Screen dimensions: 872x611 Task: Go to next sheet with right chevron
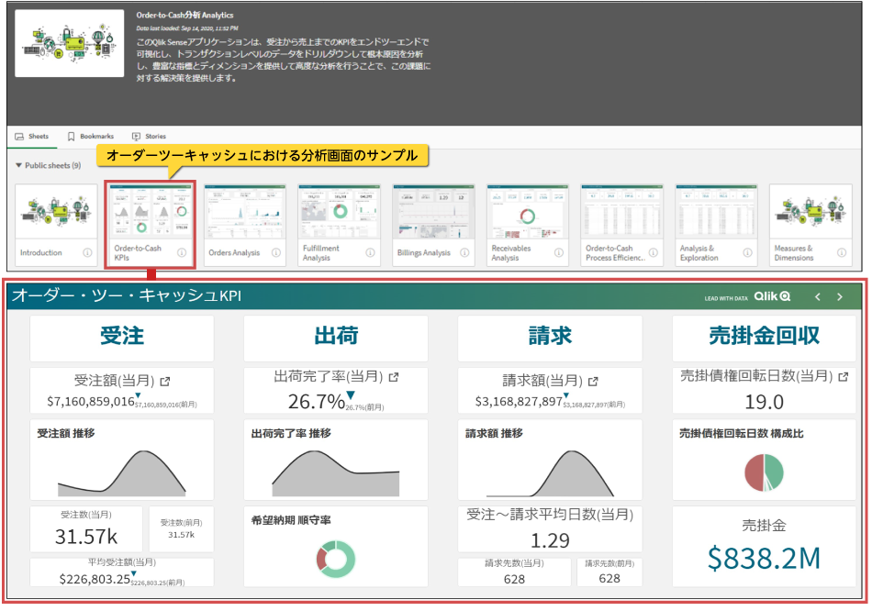(x=839, y=297)
